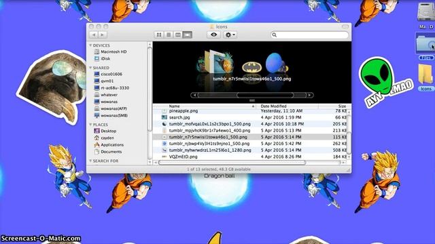Switch to Cover Flow view in Finder toolbar

coord(188,35)
